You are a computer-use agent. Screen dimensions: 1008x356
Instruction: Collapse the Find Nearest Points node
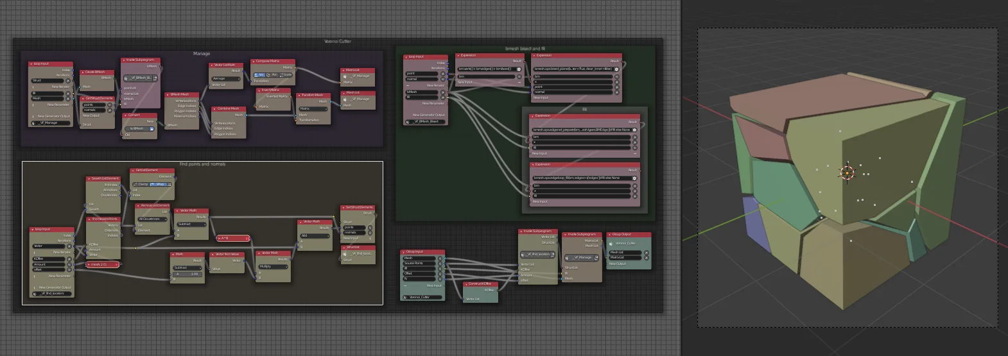tap(89, 219)
